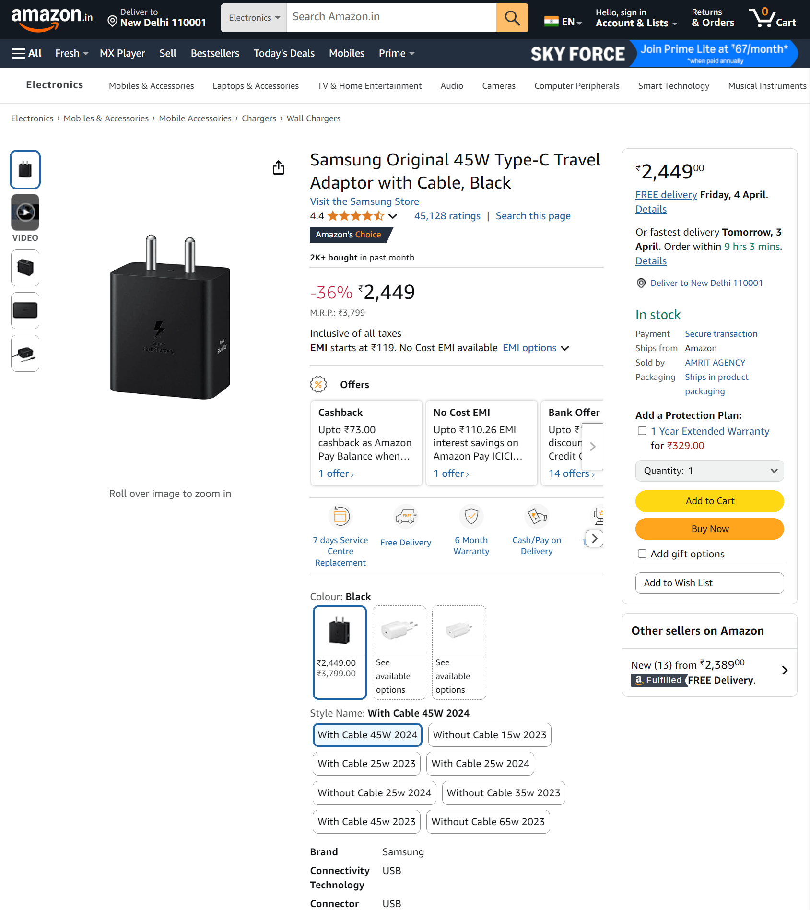Click the orange search magnifier button
Screen dimensions: 810x910
512,18
